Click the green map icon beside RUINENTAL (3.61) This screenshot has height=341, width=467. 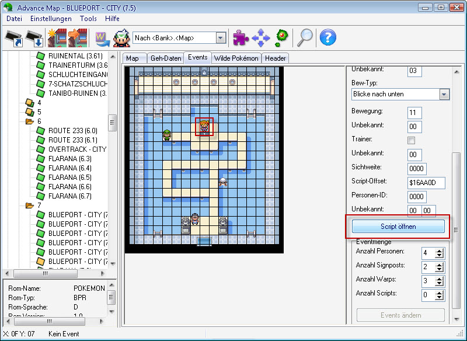point(40,55)
